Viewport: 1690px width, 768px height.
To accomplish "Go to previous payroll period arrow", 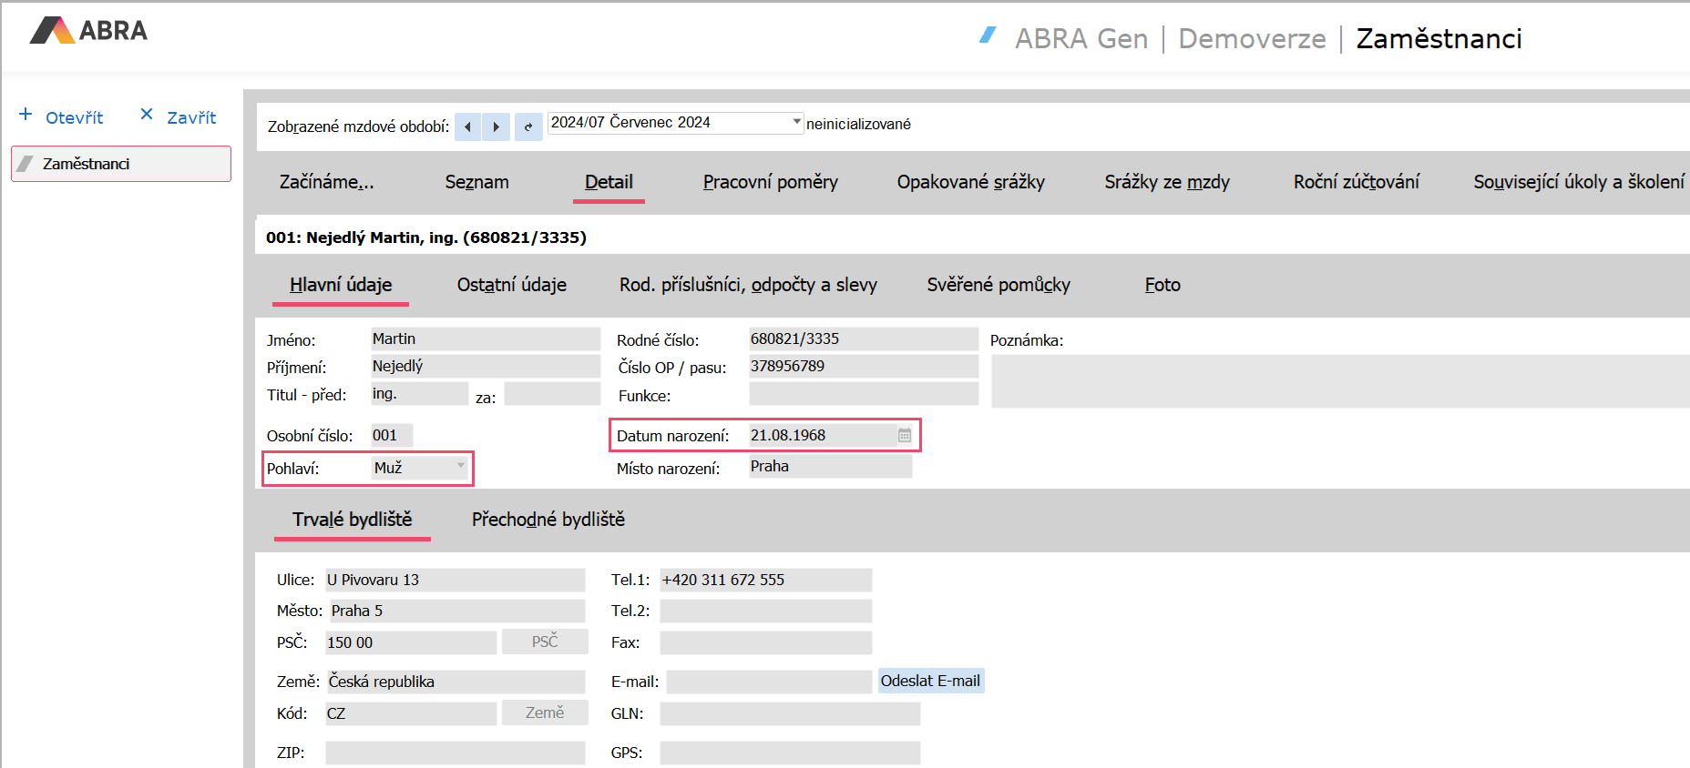I will click(467, 126).
